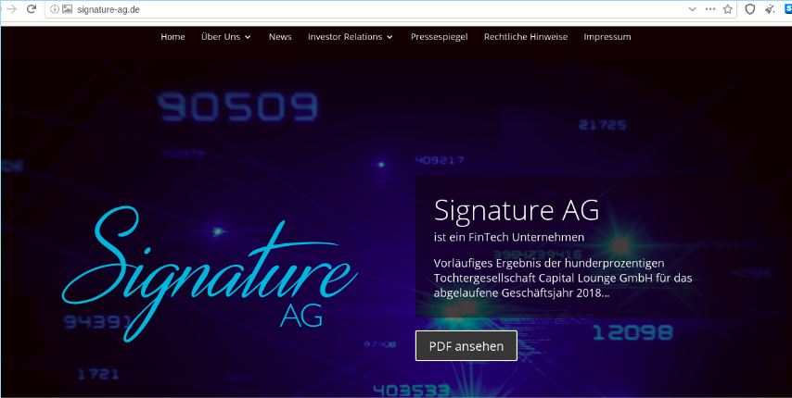
Task: Open the News menu item
Action: pyautogui.click(x=280, y=37)
